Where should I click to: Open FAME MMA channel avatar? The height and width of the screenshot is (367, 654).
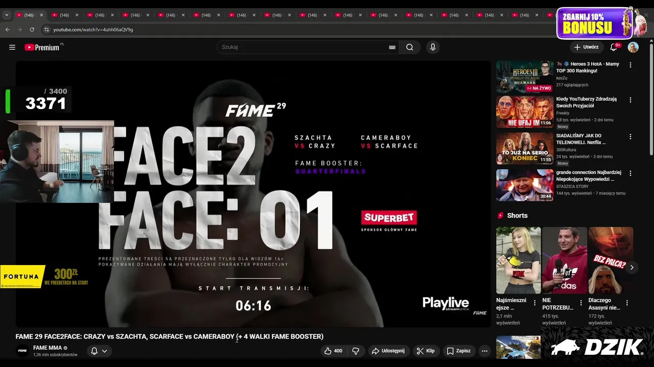coord(22,351)
